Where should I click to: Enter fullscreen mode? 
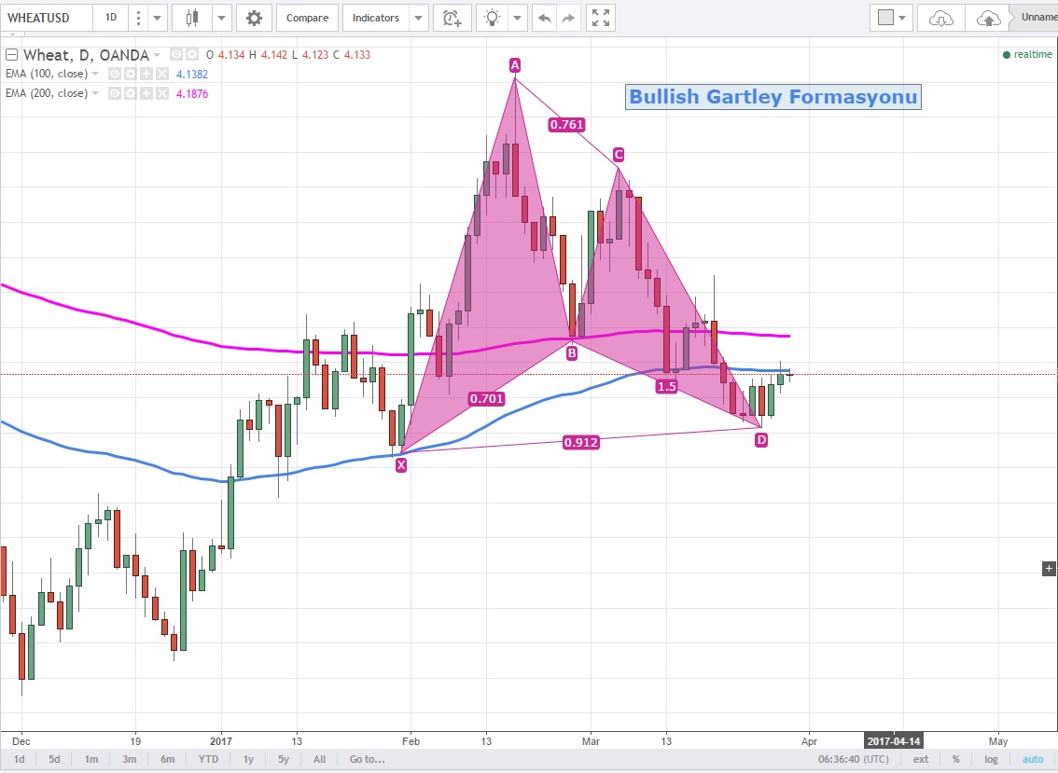coord(602,18)
